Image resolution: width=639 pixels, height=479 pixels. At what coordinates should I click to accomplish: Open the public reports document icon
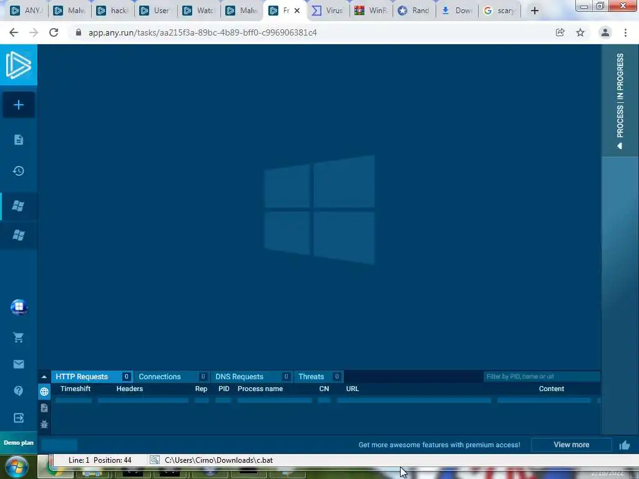[18, 140]
